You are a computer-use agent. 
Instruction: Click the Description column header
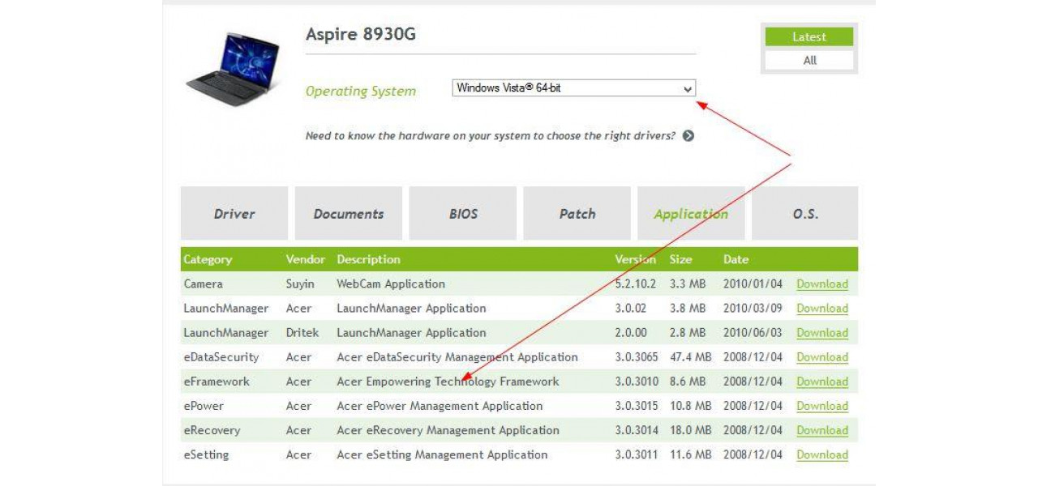click(x=369, y=260)
